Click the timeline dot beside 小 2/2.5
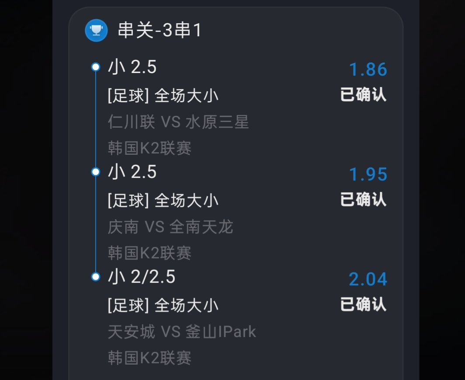Viewport: 465px width, 380px height. click(96, 277)
